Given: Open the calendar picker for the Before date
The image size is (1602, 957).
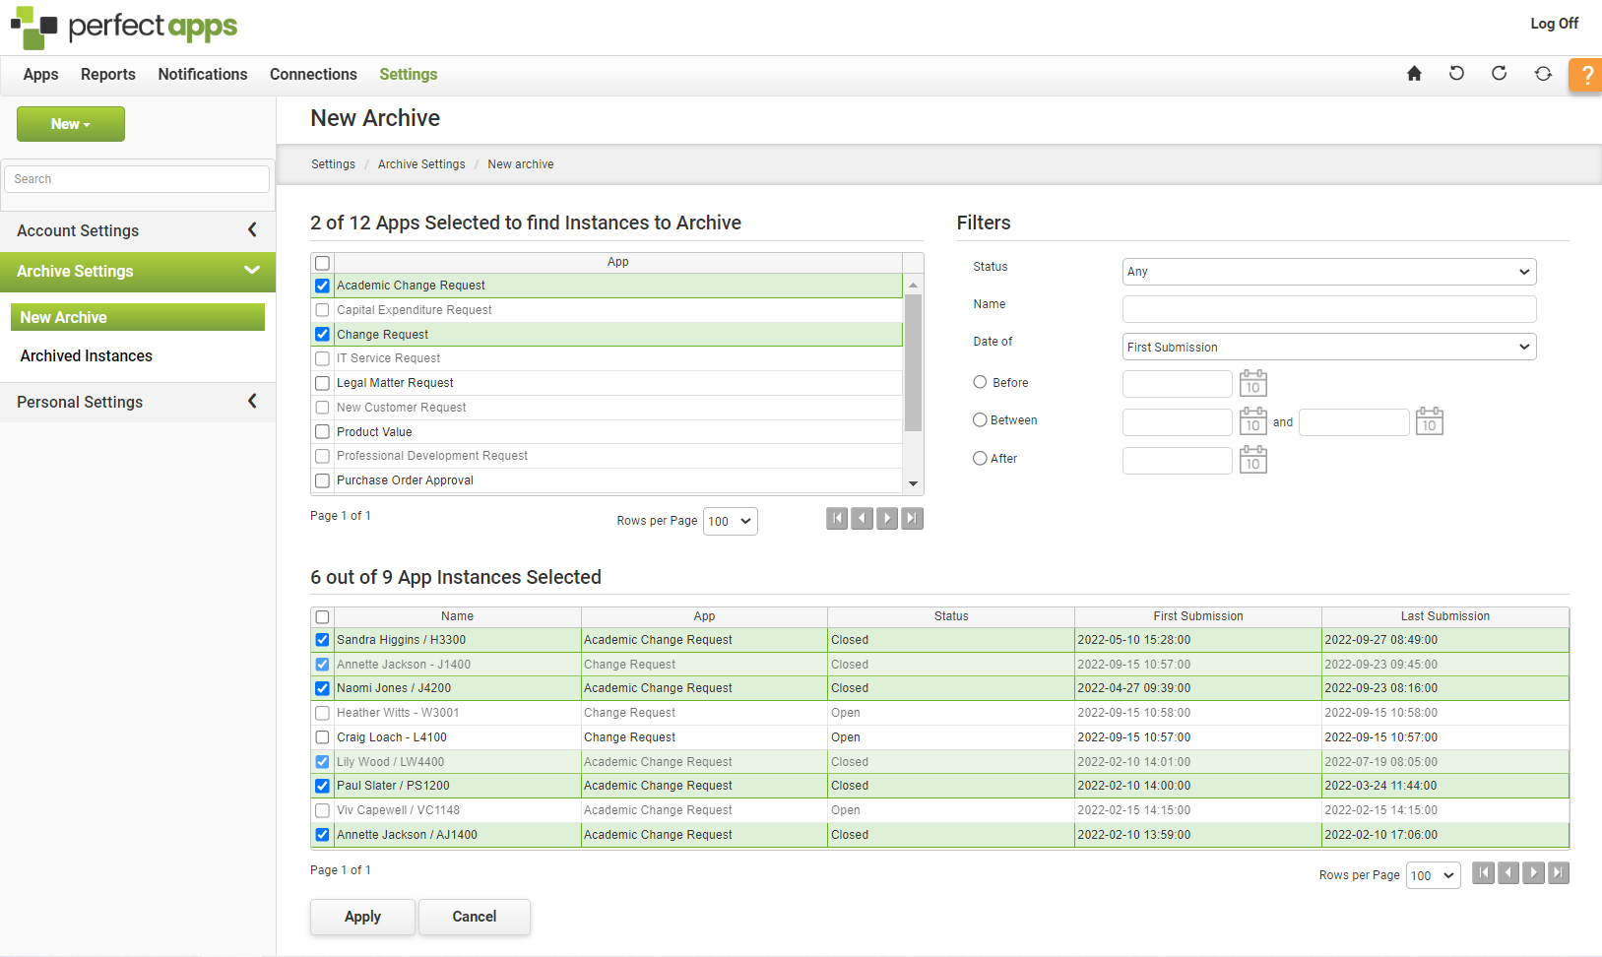Looking at the screenshot, I should pos(1252,383).
